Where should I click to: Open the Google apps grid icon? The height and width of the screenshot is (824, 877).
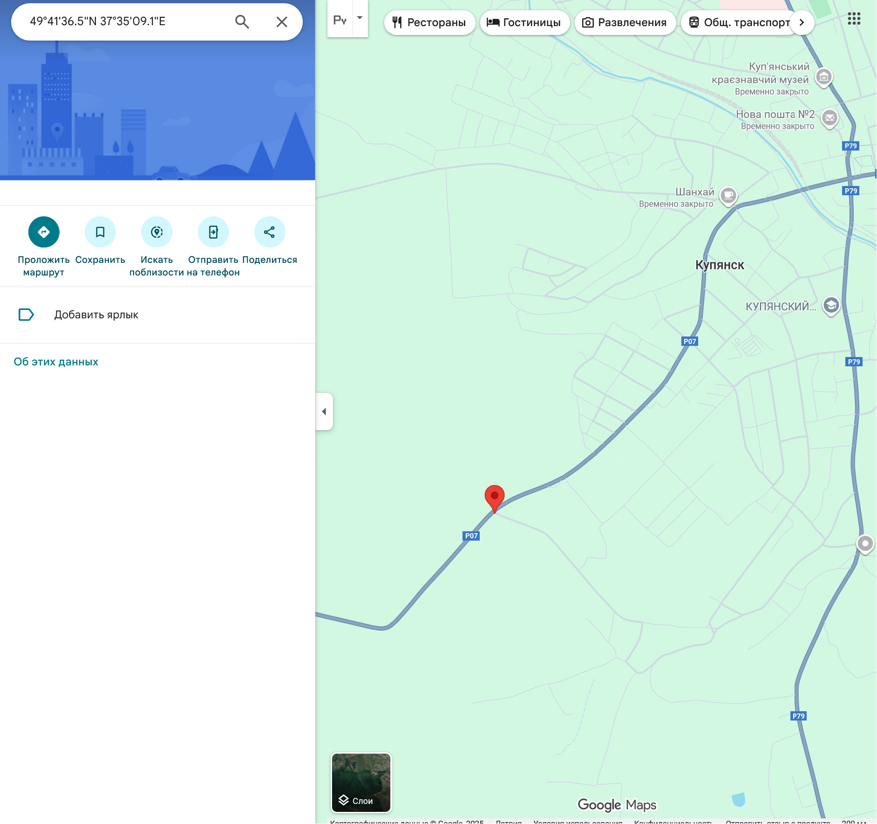click(x=854, y=19)
